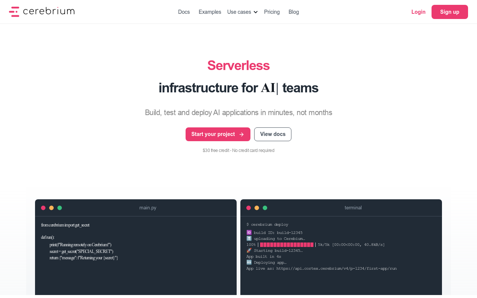Click 'Build, test and deploy AI applications' subtitle
This screenshot has height=298, width=477.
(238, 112)
